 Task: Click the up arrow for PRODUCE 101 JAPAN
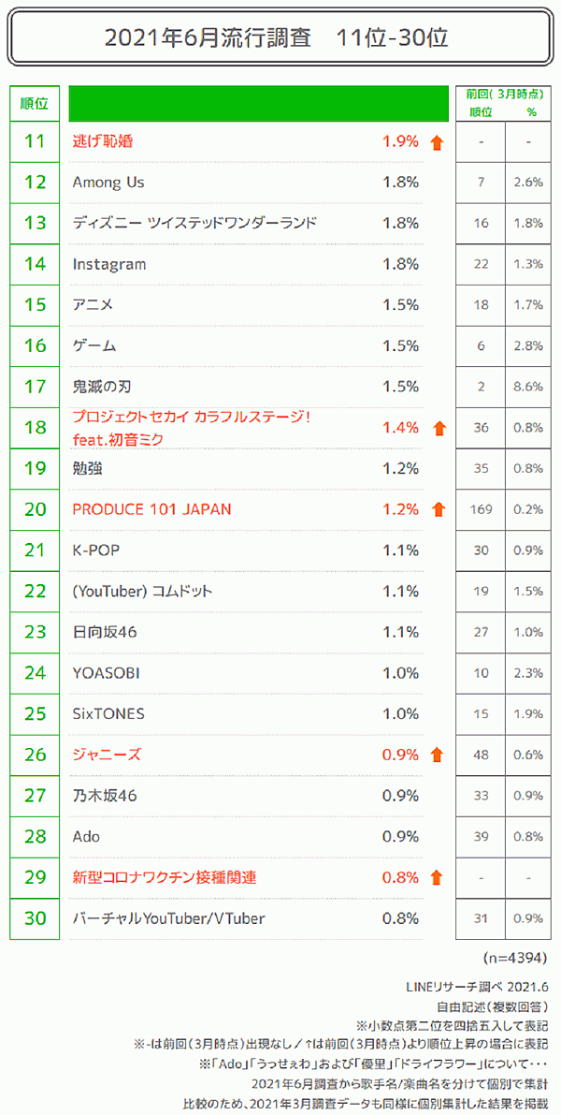pyautogui.click(x=436, y=510)
